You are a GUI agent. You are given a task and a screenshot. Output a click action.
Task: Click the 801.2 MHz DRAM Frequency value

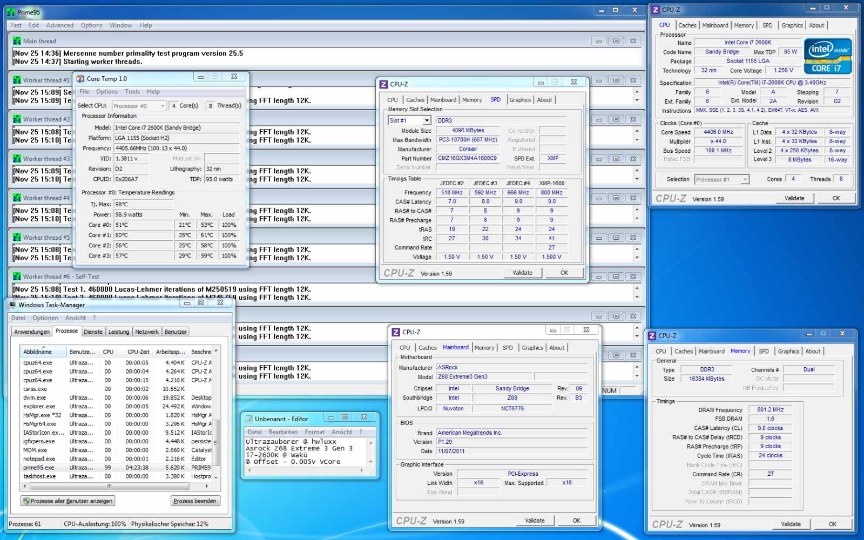click(x=770, y=410)
